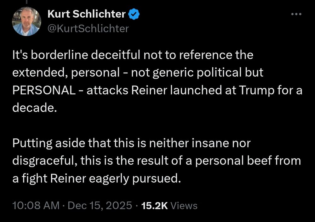
Task: Click the Kurt Schlichter display name
Action: click(87, 14)
